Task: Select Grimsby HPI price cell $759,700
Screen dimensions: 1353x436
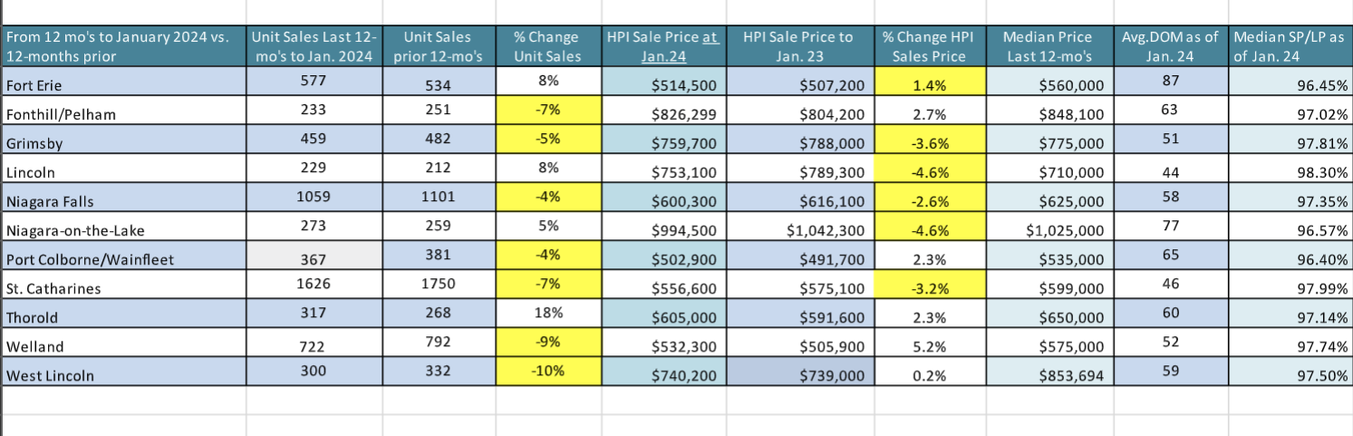Action: pos(665,143)
